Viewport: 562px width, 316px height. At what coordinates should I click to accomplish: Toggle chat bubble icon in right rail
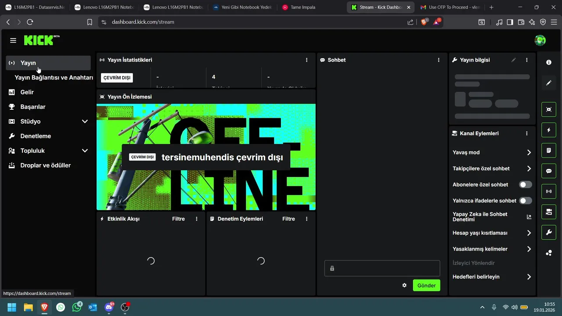[x=549, y=171]
